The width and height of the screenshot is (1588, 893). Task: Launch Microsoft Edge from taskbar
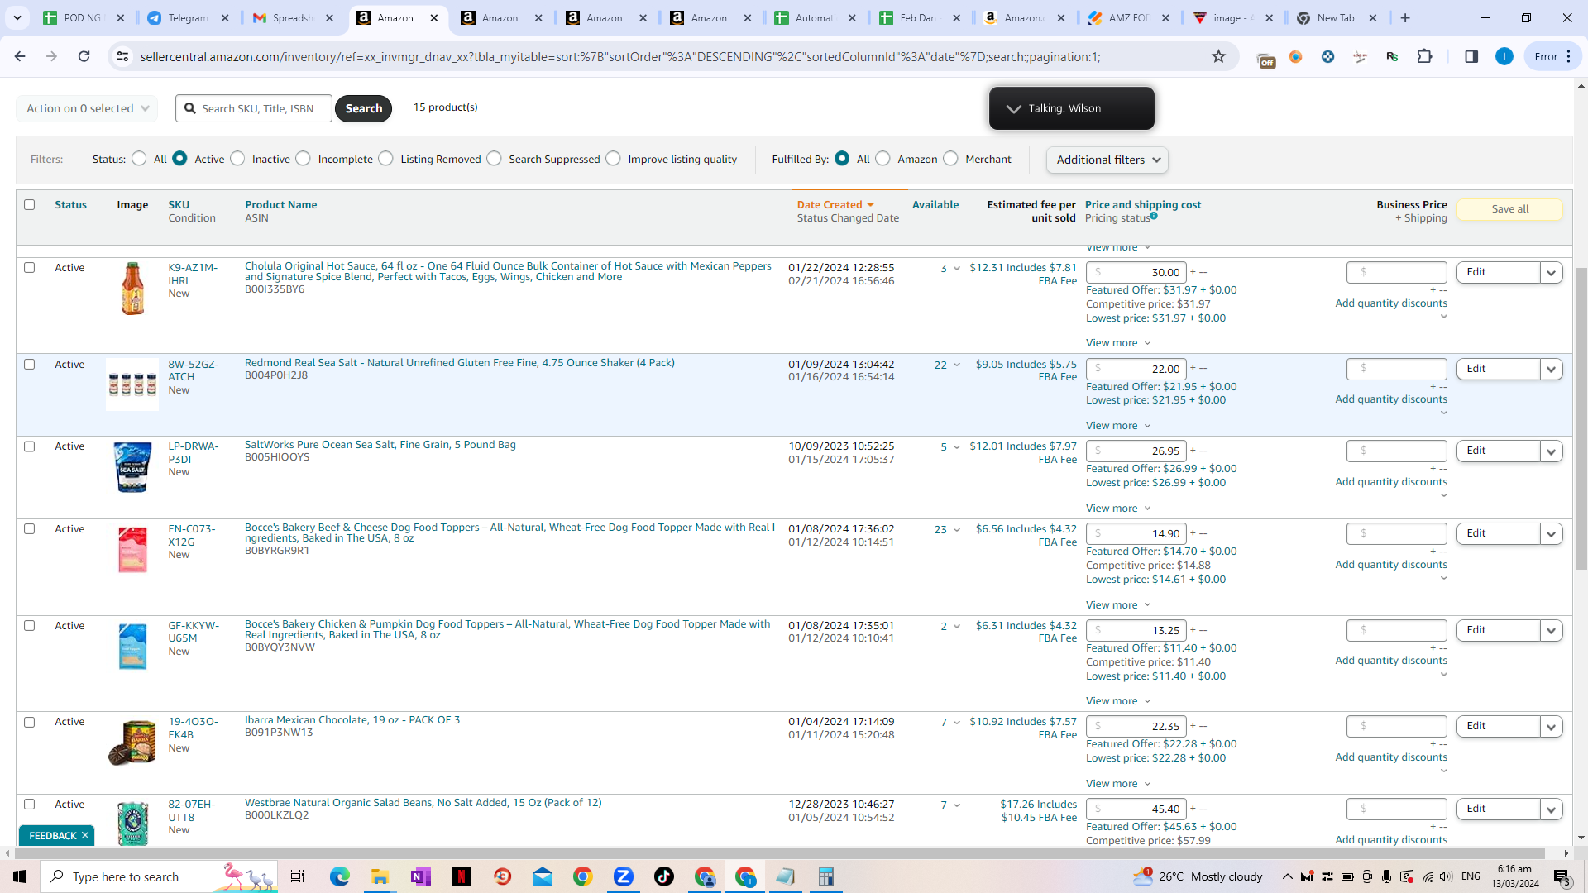339,876
